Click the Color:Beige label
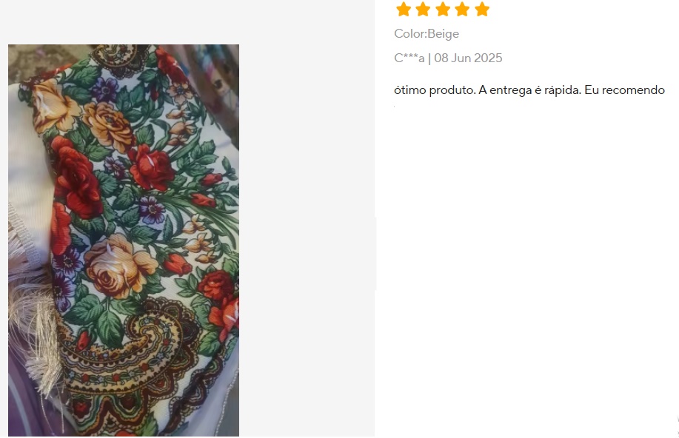The width and height of the screenshot is (679, 438). pyautogui.click(x=427, y=34)
